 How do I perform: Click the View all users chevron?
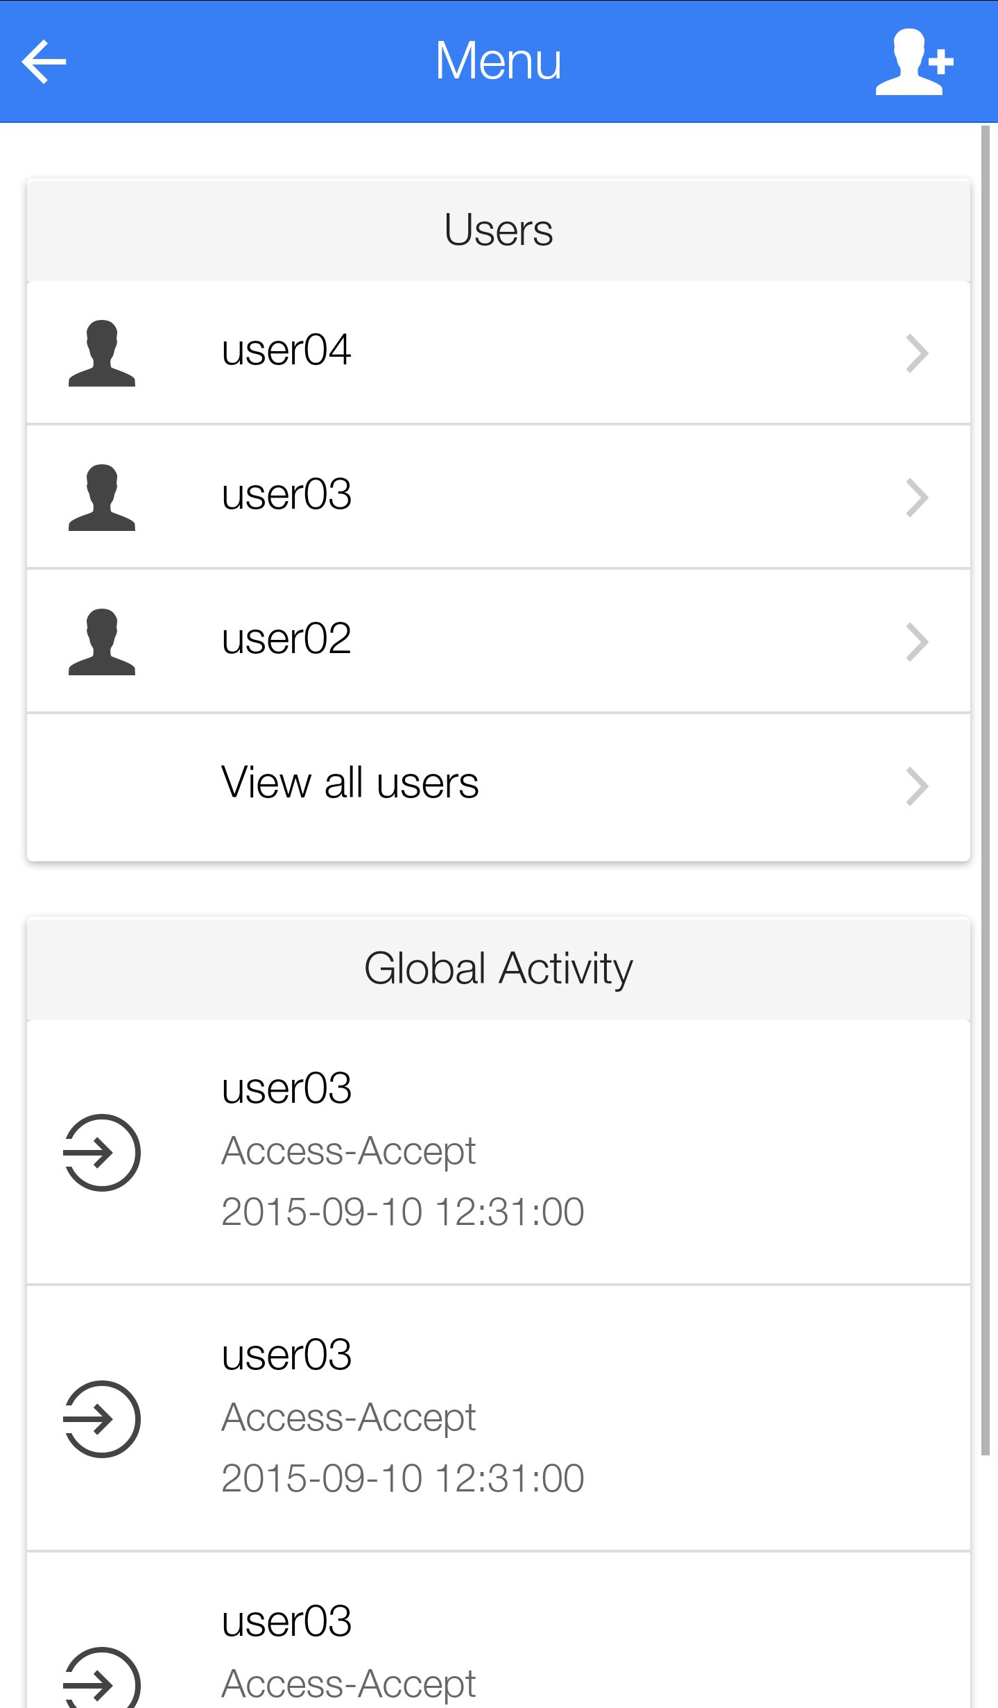click(x=917, y=786)
